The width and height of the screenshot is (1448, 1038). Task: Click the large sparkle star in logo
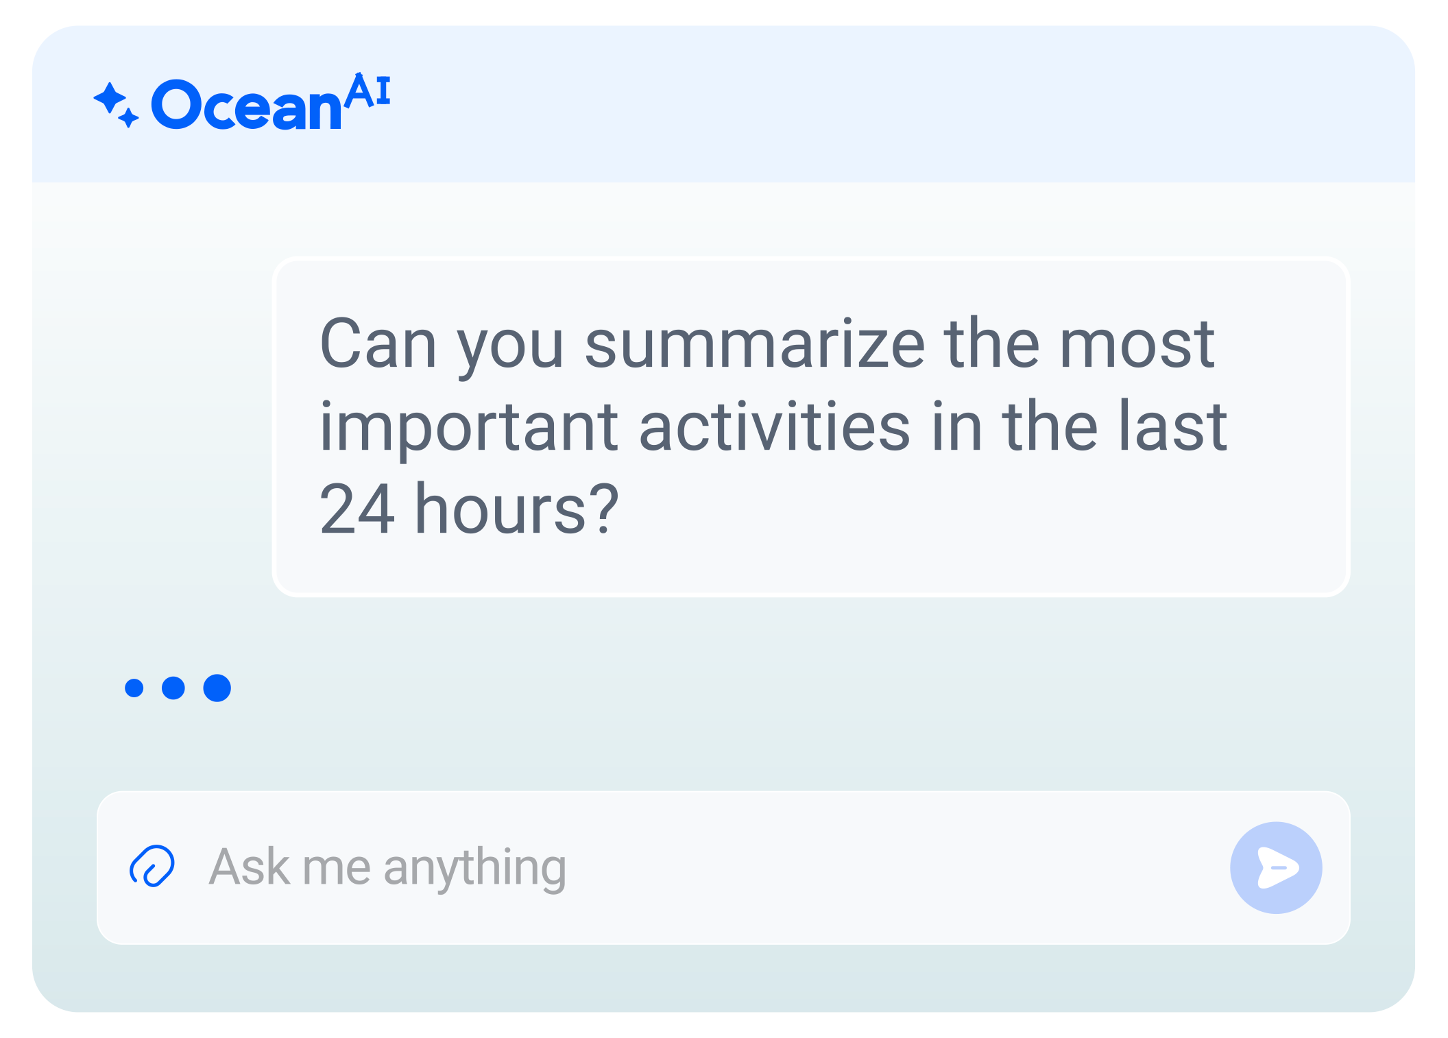coord(110,98)
